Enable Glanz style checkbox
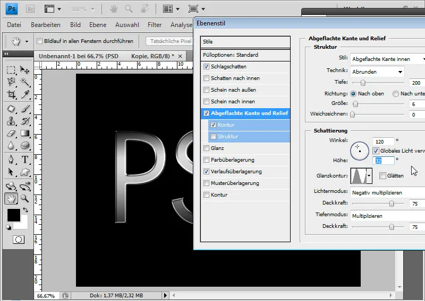This screenshot has width=425, height=301. pyautogui.click(x=207, y=148)
